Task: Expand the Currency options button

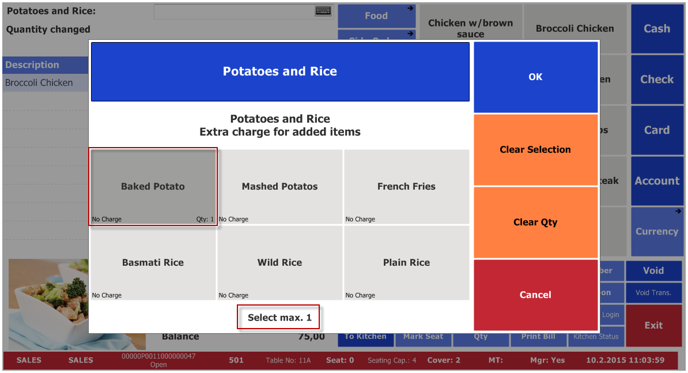Action: point(657,231)
